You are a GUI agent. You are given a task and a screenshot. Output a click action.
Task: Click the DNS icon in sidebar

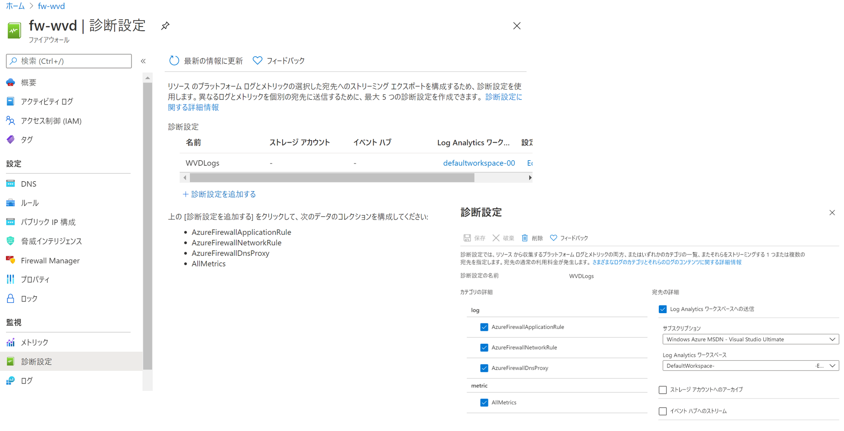click(10, 184)
